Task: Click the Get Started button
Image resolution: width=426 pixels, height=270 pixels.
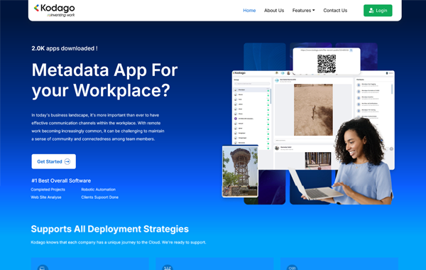Action: [53, 161]
